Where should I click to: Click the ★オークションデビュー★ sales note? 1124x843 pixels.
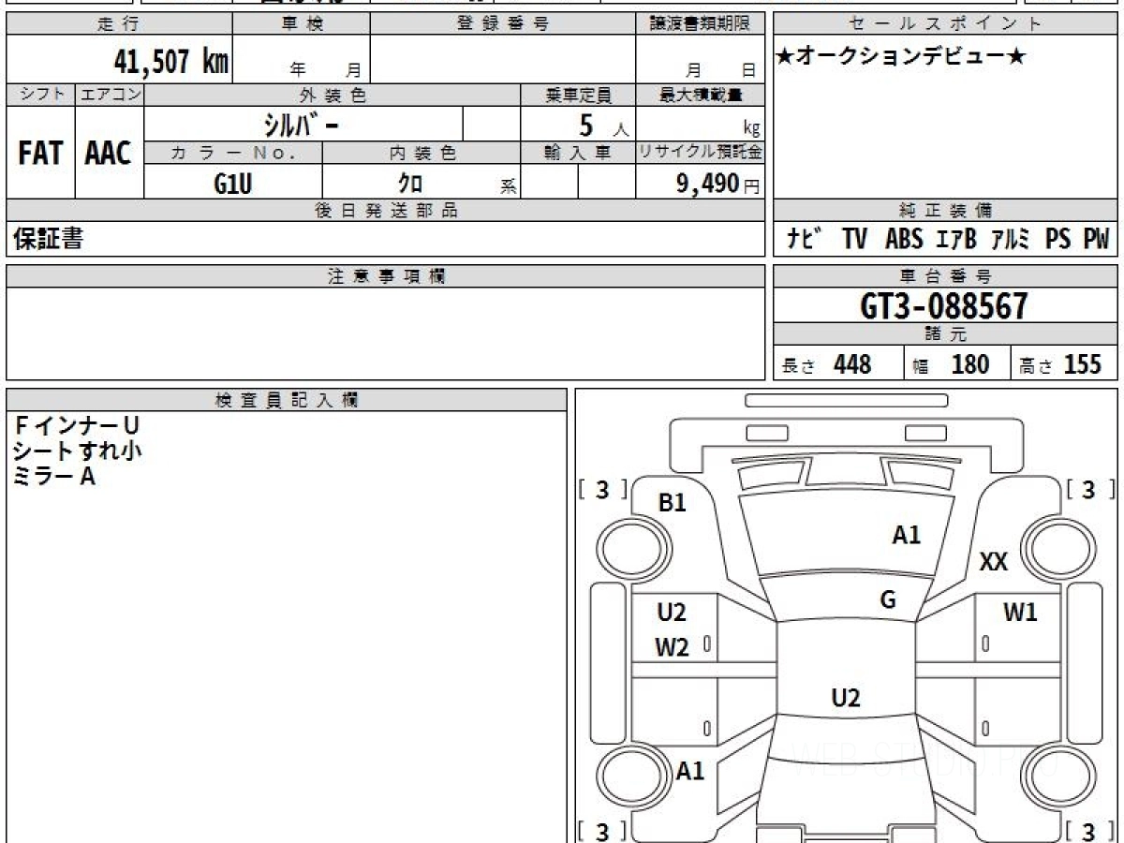click(901, 57)
